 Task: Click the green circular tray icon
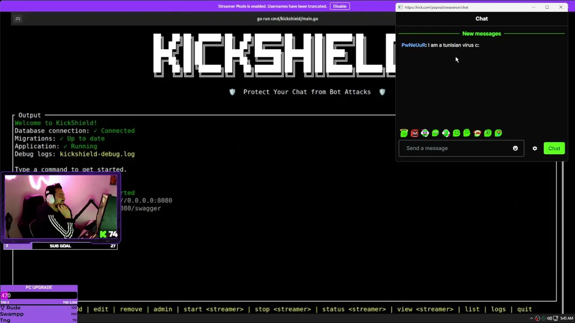(x=543, y=319)
